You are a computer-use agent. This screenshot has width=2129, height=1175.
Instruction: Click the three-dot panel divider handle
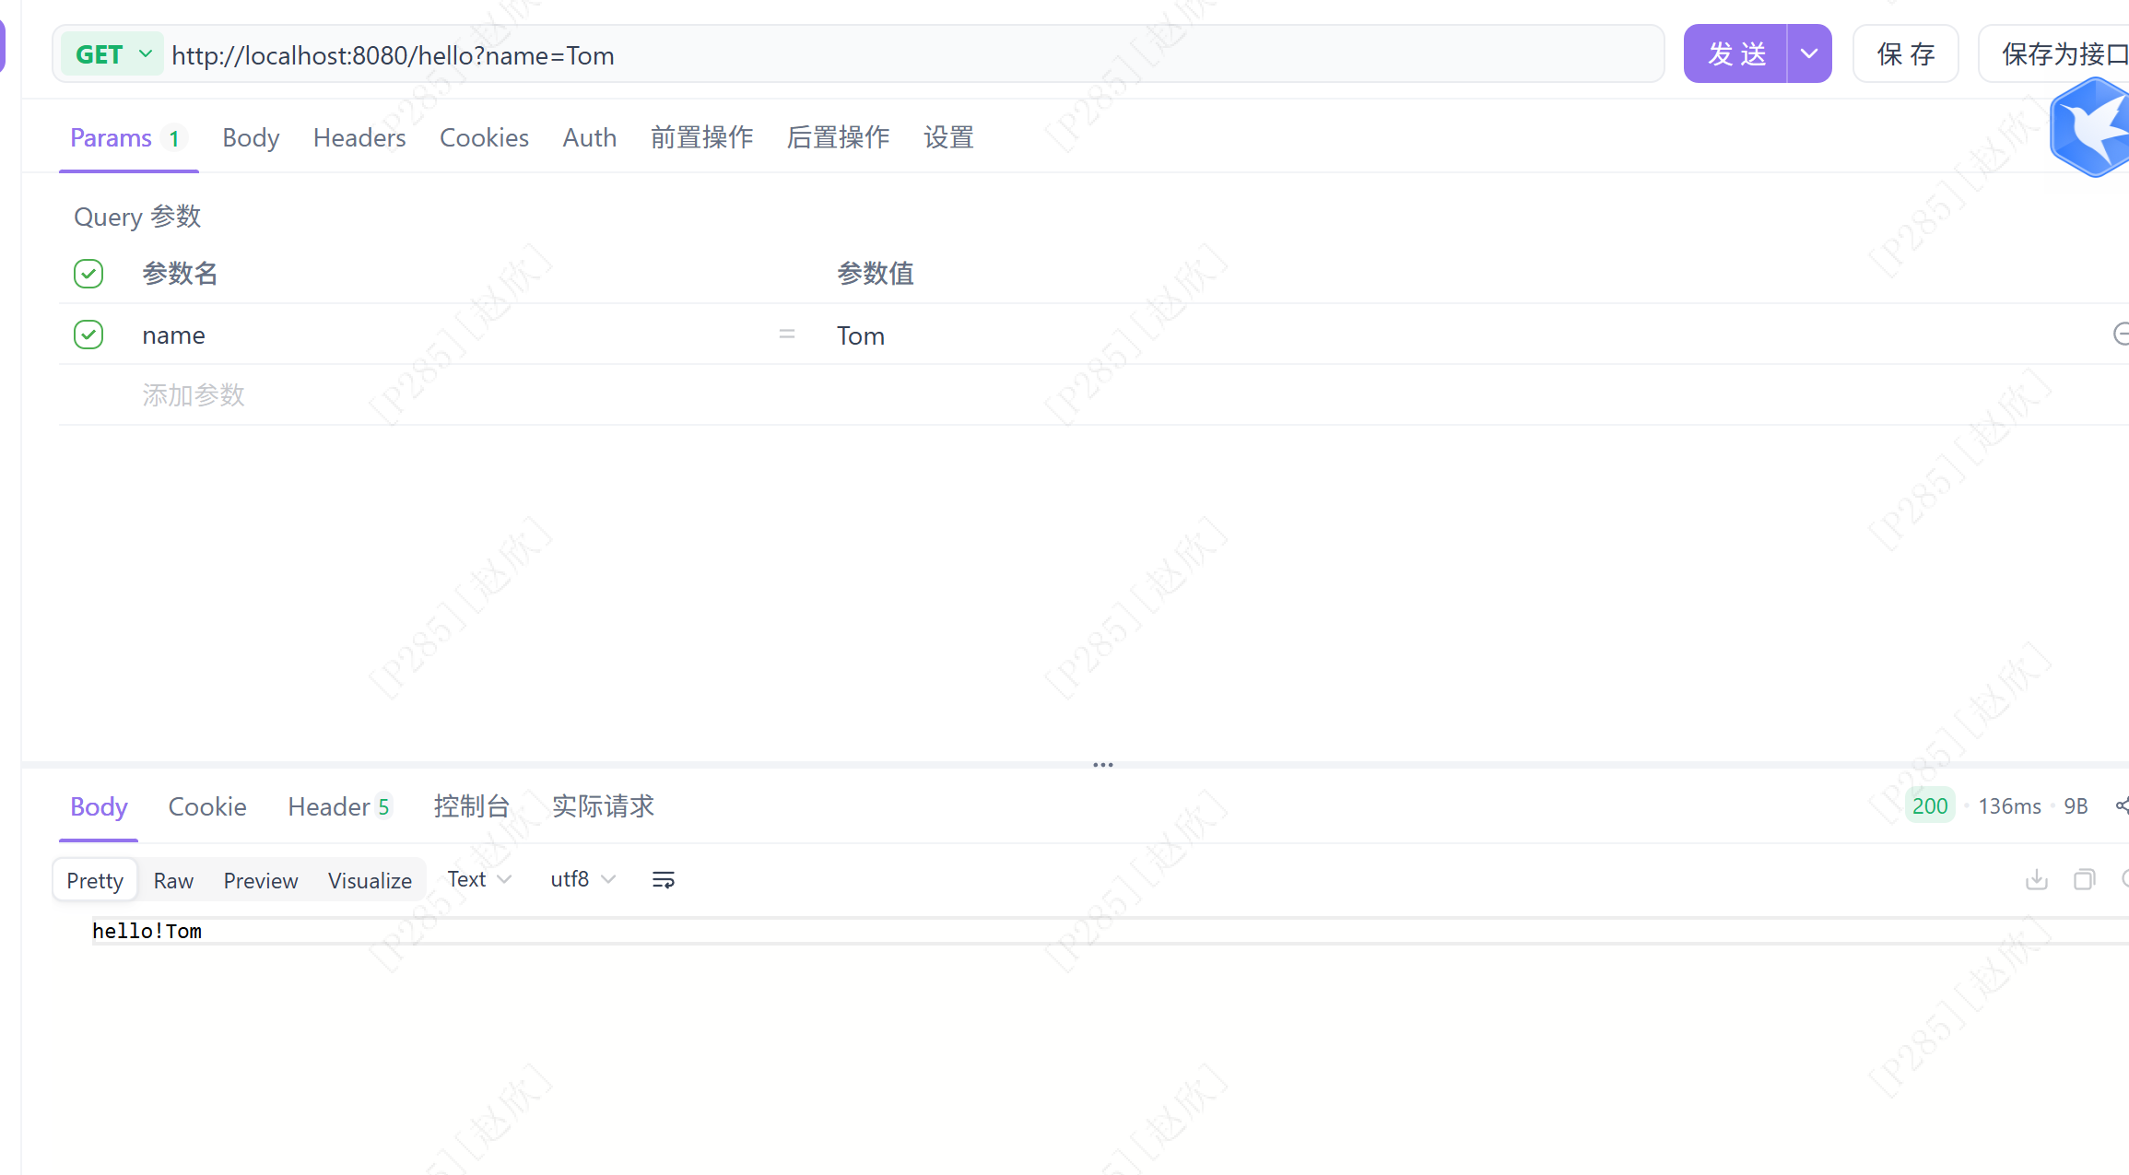pyautogui.click(x=1102, y=765)
